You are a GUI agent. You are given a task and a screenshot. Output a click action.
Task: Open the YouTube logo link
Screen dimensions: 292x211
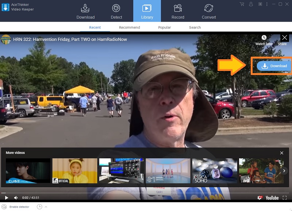coord(272,198)
